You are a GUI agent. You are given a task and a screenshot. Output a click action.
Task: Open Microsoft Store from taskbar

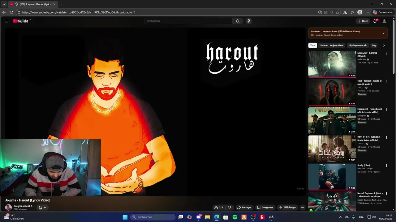tap(226, 217)
